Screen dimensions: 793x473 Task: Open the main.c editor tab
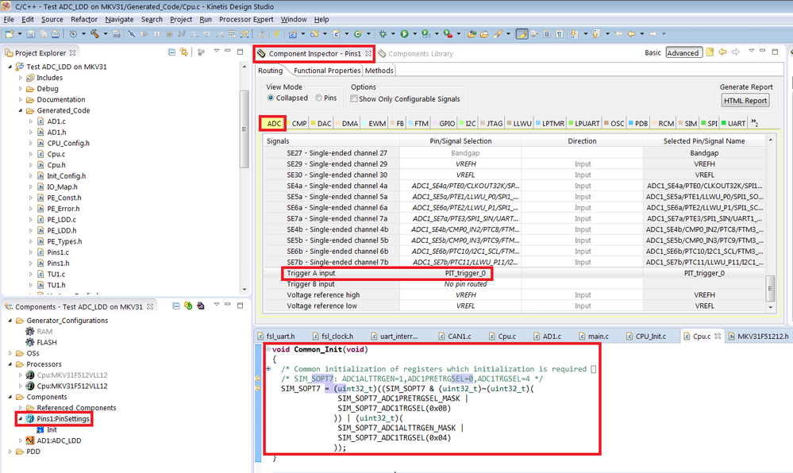tap(594, 336)
